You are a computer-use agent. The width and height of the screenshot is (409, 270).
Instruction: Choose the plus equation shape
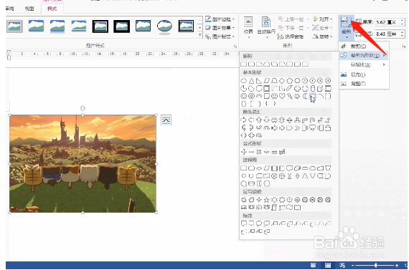coord(244,152)
